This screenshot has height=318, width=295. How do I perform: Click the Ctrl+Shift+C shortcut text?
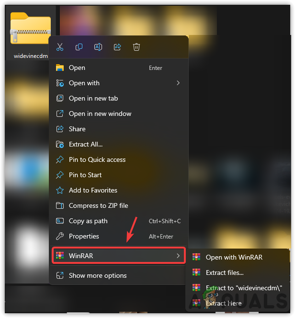pyautogui.click(x=165, y=221)
